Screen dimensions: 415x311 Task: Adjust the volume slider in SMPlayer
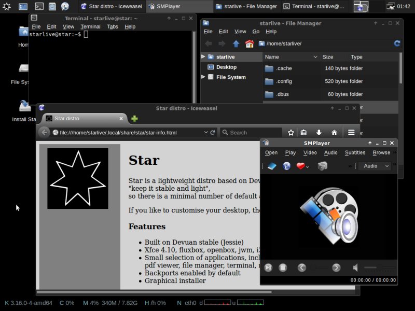point(374,267)
